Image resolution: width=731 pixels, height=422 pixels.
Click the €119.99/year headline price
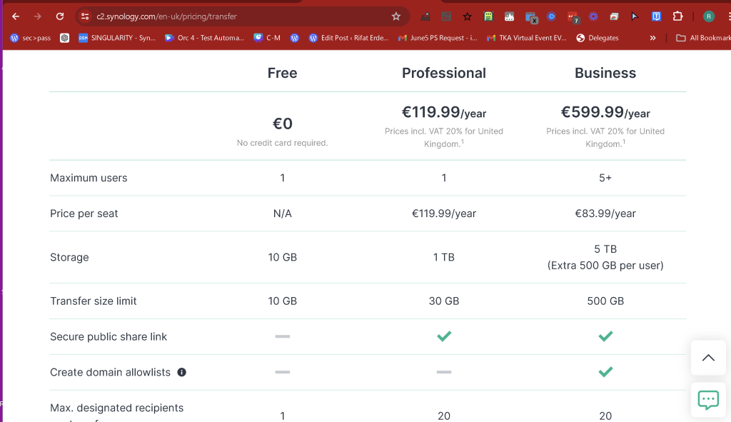click(444, 112)
